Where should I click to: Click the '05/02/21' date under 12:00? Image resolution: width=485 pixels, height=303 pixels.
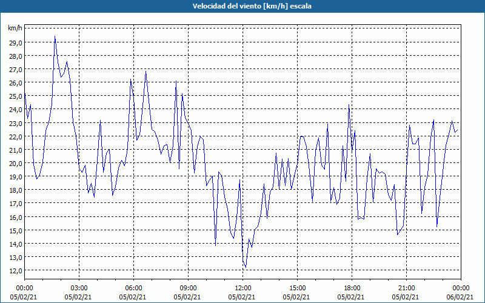tap(242, 297)
